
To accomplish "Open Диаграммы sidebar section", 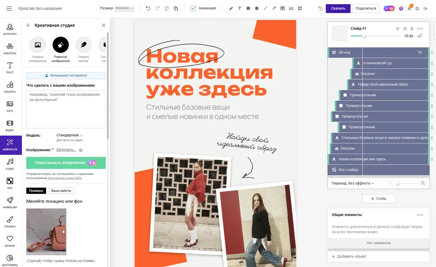I will [x=10, y=260].
